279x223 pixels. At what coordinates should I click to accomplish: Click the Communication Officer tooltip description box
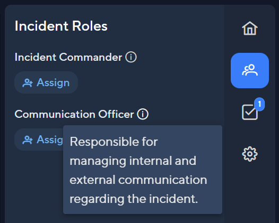[x=143, y=170]
